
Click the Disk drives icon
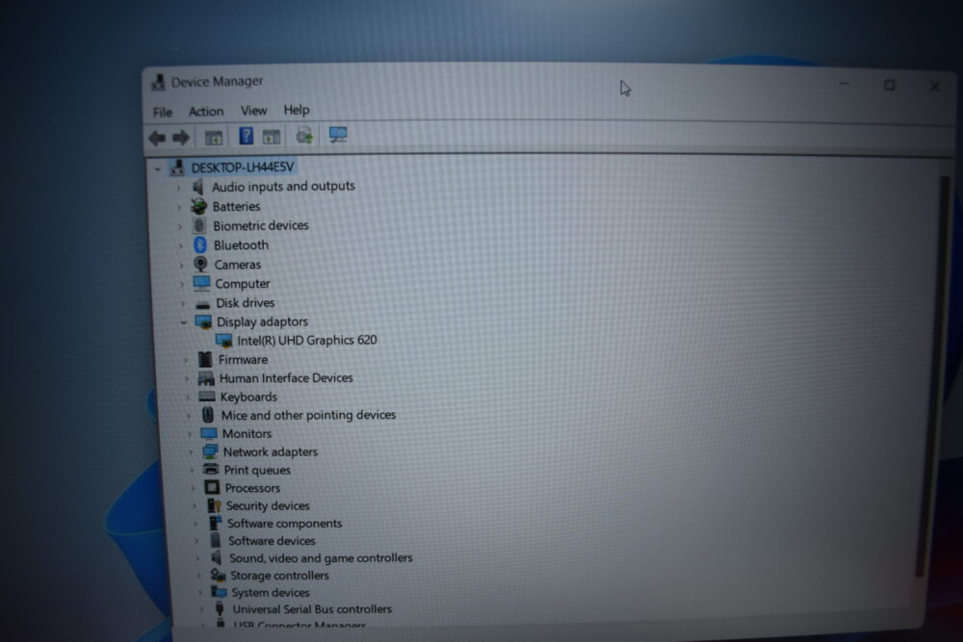click(202, 304)
